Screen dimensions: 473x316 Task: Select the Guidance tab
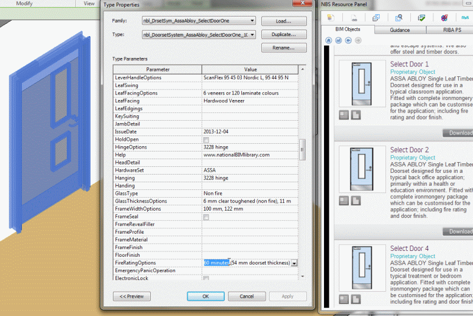[400, 30]
